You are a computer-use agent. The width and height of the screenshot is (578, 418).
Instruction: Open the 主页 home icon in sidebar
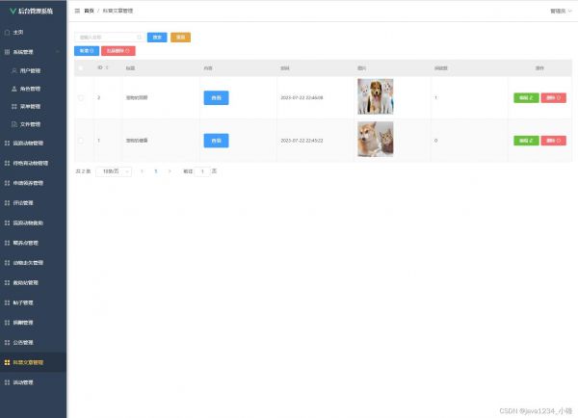point(7,33)
